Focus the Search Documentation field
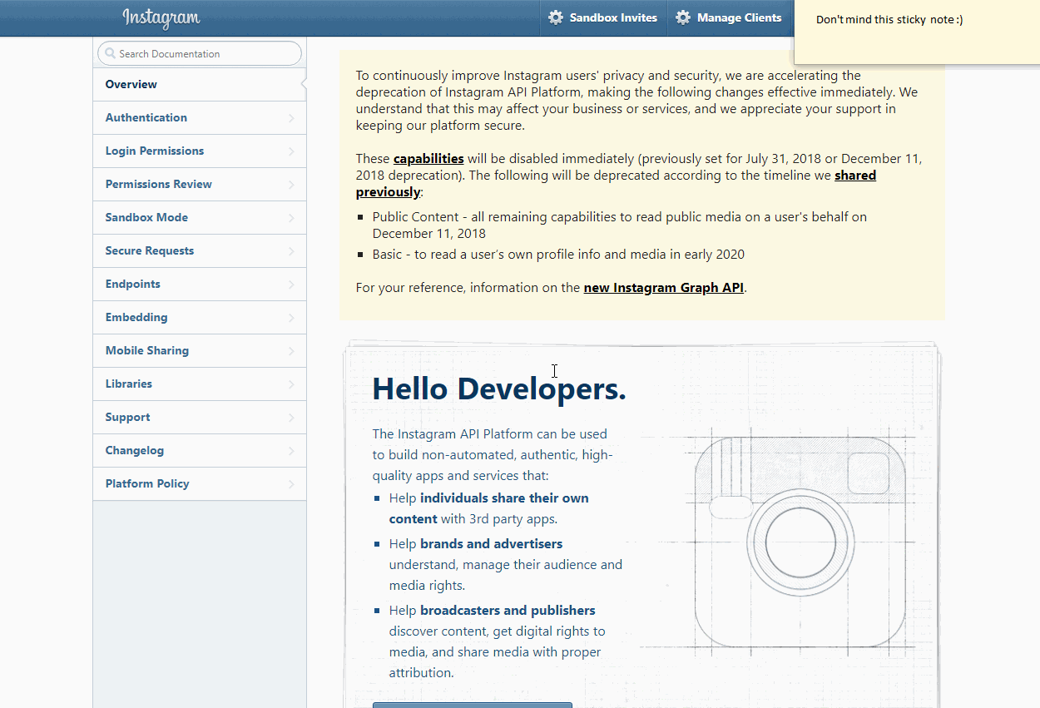This screenshot has width=1040, height=708. [208, 54]
